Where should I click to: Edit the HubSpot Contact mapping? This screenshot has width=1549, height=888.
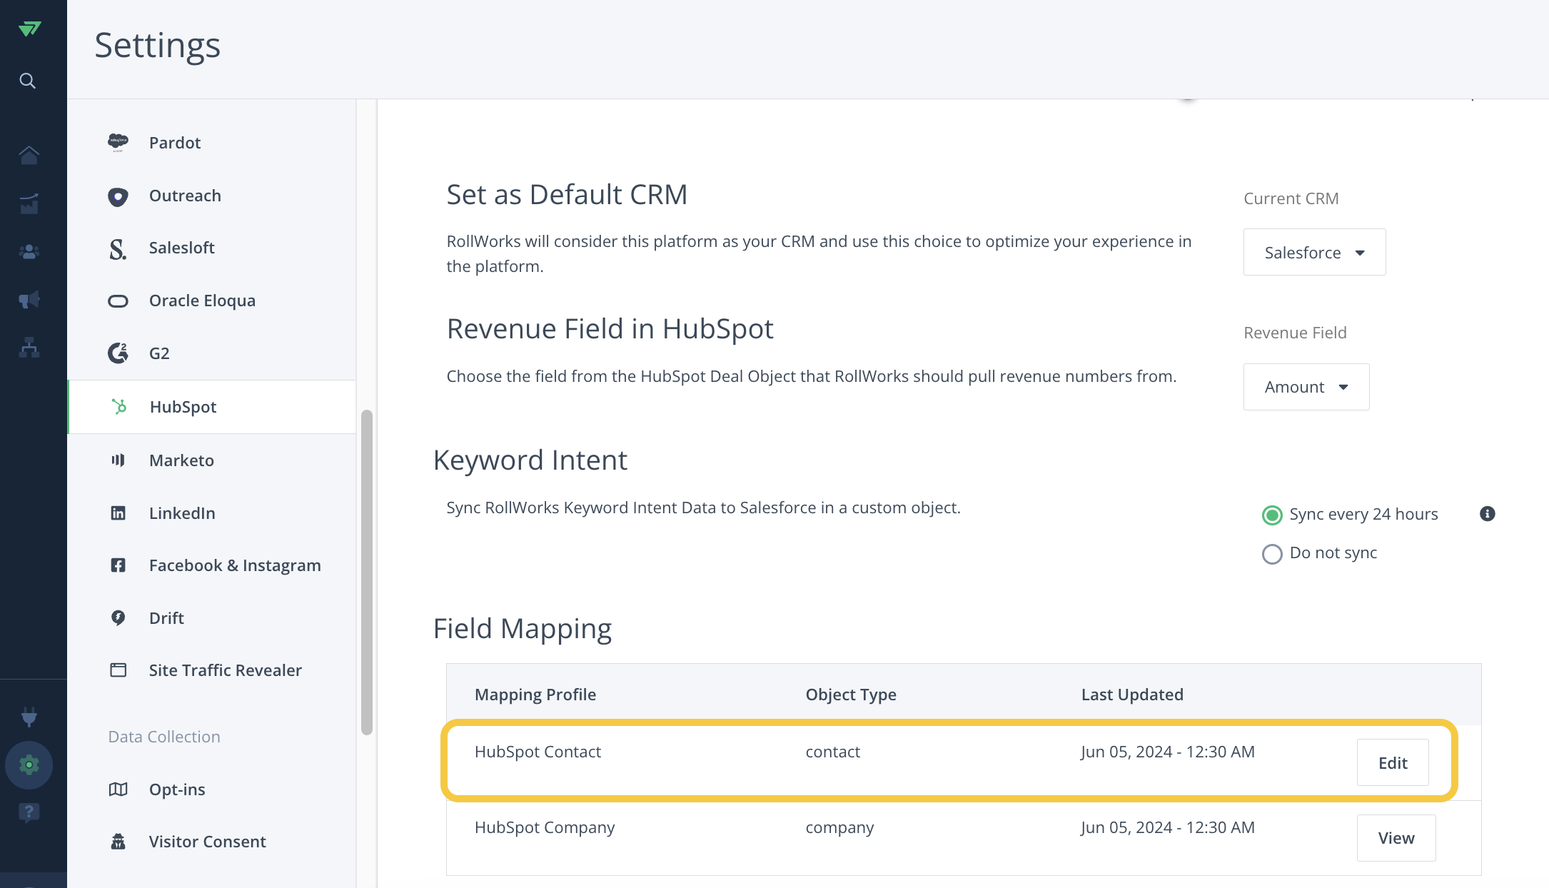tap(1392, 762)
